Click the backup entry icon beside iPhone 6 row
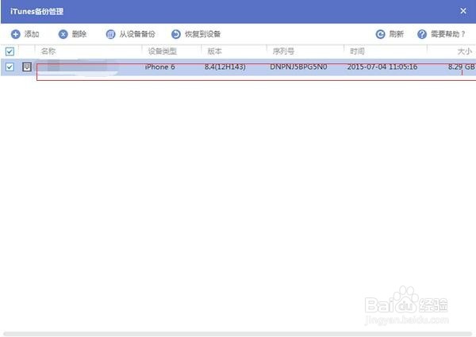 tap(27, 67)
